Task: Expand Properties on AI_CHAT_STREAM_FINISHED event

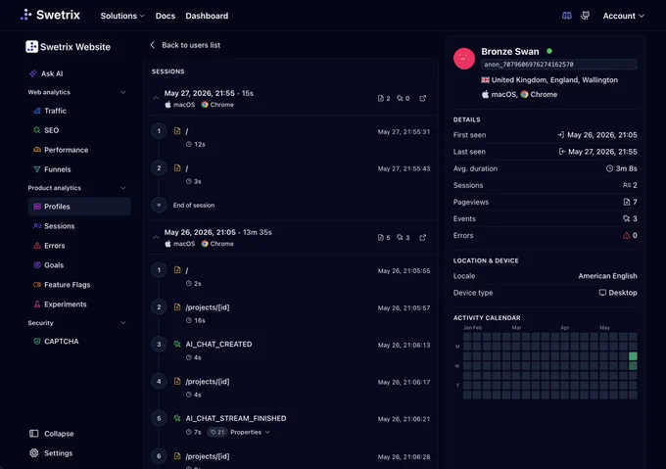Action: (x=250, y=432)
